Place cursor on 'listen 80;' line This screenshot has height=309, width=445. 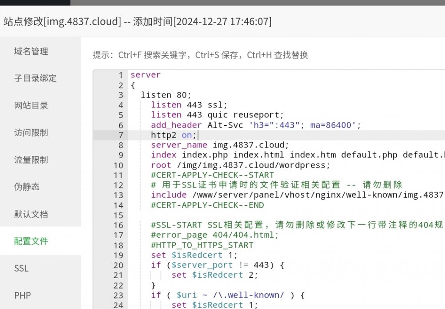(166, 95)
